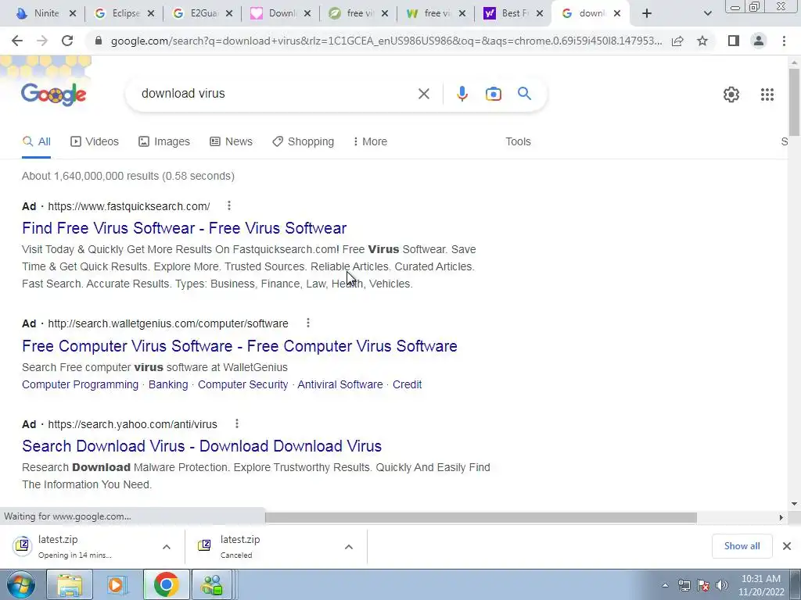The height and width of the screenshot is (600, 801).
Task: Open the Free Computer Virus Software result
Action: click(x=239, y=346)
